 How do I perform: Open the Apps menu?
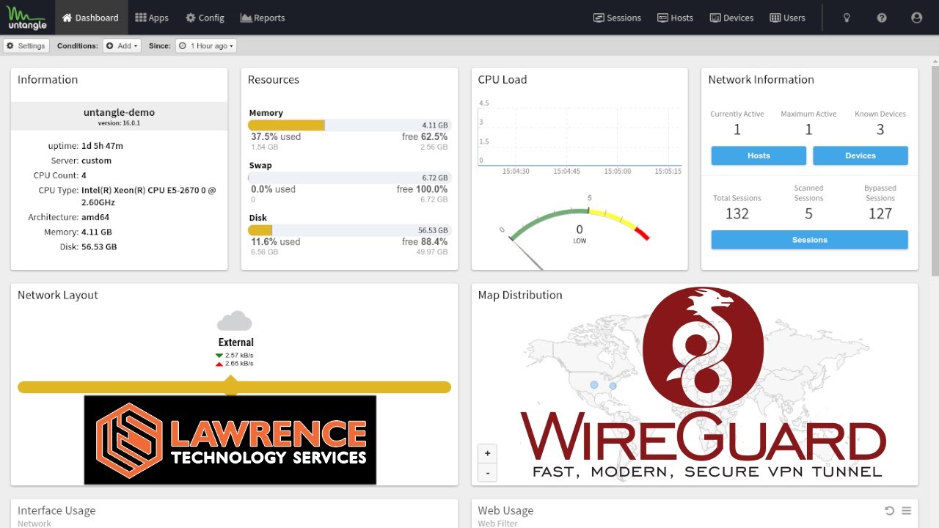tap(152, 18)
